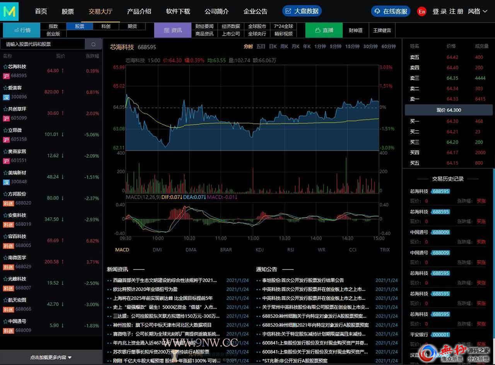Open 王牌健言 live channel
The image size is (495, 365).
pos(382,30)
